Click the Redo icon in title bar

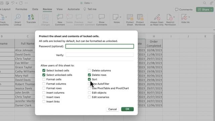point(21,3)
